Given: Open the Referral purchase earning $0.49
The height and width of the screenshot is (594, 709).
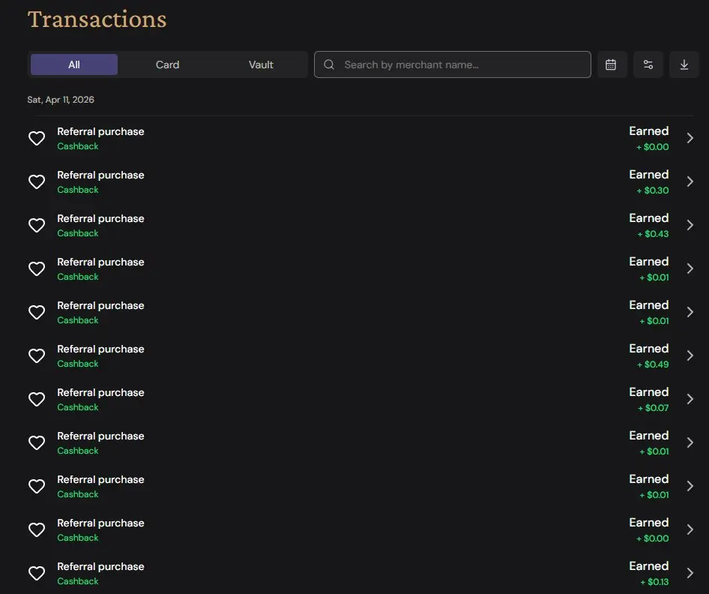Looking at the screenshot, I should pyautogui.click(x=100, y=349).
